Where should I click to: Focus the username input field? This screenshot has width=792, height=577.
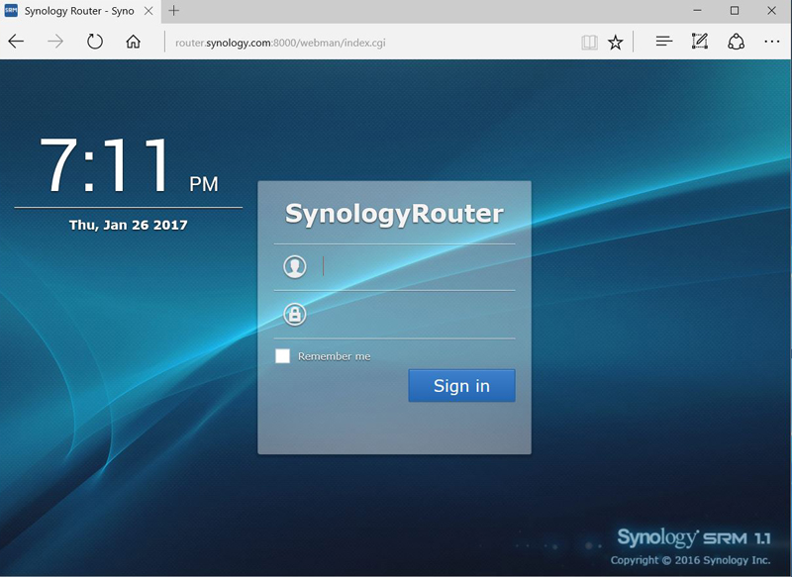point(416,266)
